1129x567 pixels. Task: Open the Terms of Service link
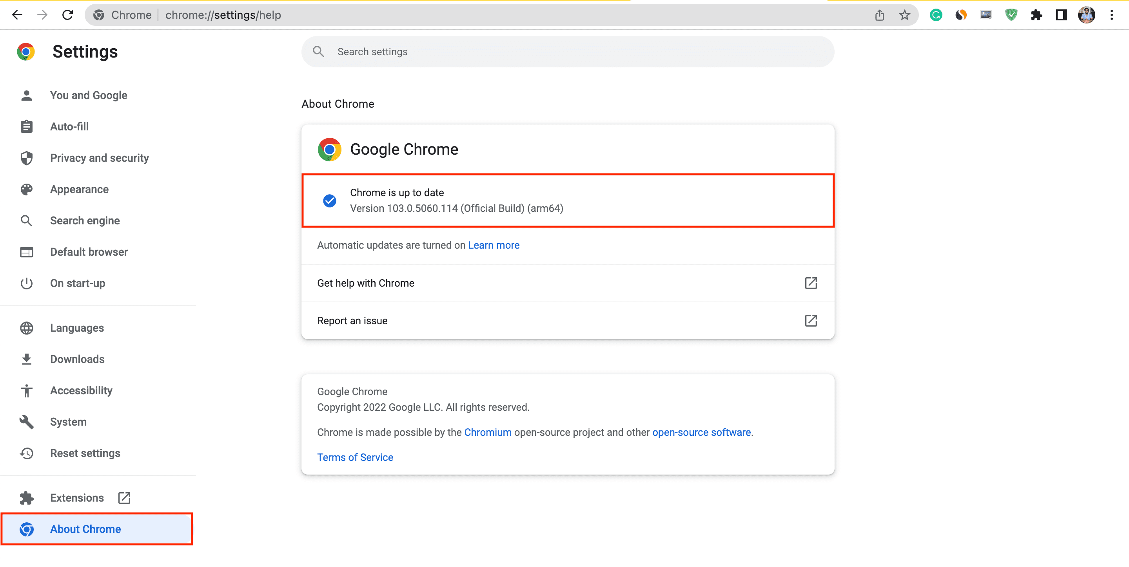click(x=355, y=457)
